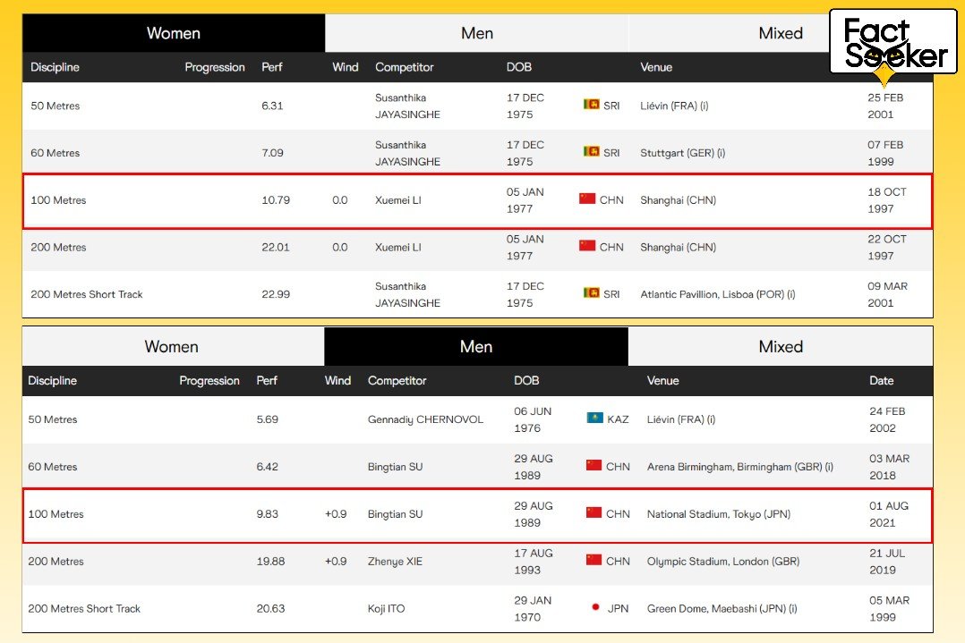Open Women tab in the lower table
The image size is (965, 643).
[x=172, y=346]
